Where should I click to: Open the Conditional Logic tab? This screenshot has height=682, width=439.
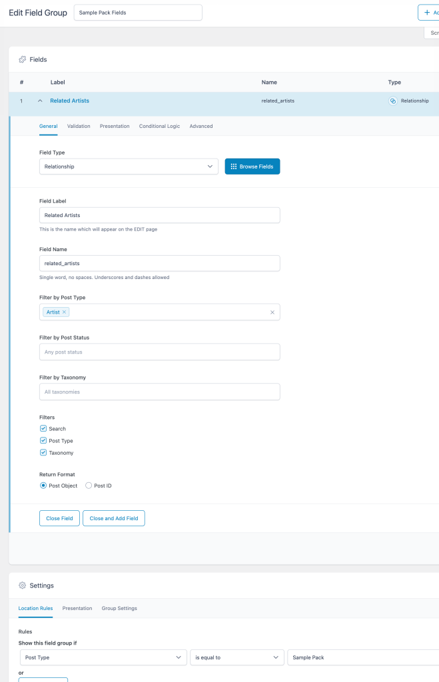point(159,126)
